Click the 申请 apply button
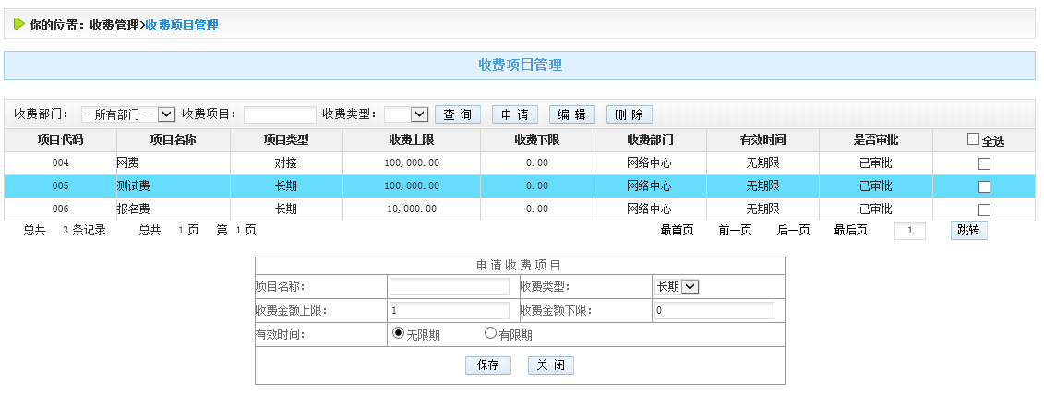Screen dimensions: 1044x407 515,114
